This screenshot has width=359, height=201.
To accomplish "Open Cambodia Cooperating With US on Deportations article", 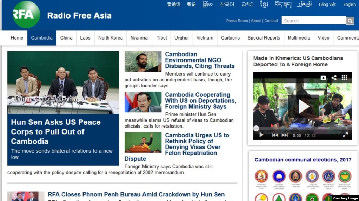I will 201,101.
